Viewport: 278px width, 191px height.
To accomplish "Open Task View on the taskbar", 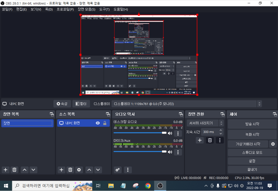I will [x=98, y=186].
